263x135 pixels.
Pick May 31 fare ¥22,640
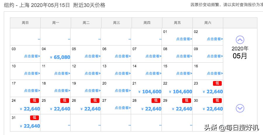pyautogui.click(x=30, y=126)
